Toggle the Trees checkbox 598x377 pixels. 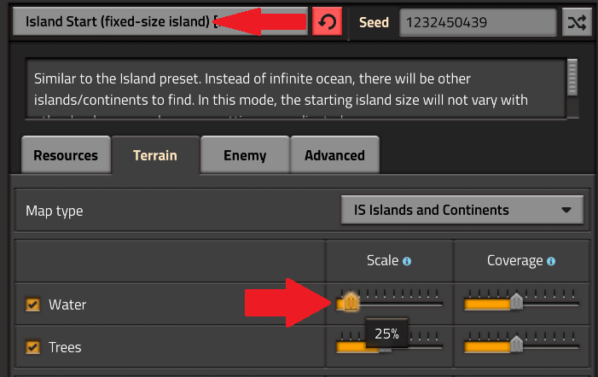click(32, 347)
